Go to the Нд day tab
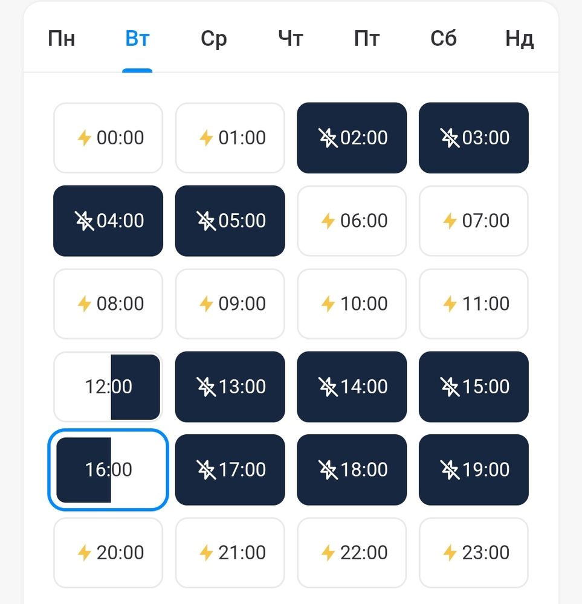The width and height of the screenshot is (582, 604). click(x=519, y=40)
